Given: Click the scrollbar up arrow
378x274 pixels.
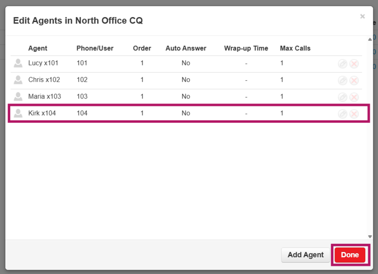Looking at the screenshot, I should [x=370, y=40].
